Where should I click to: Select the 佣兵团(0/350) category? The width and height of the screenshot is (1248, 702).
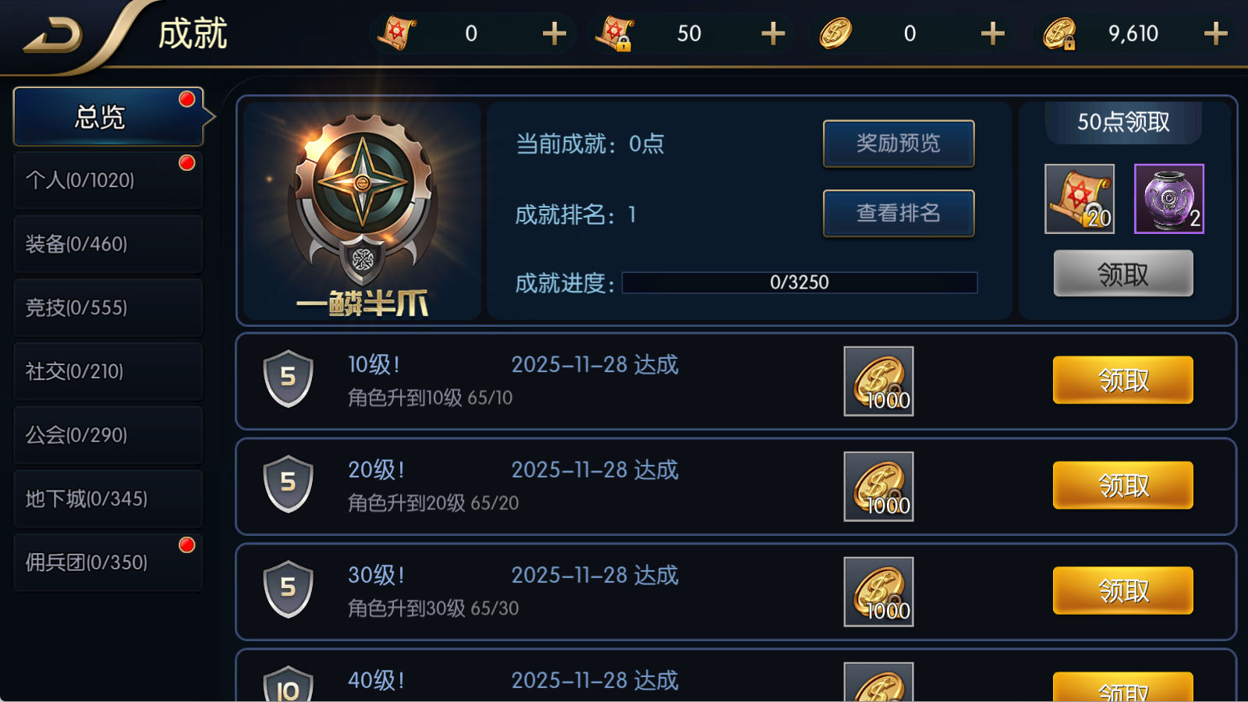tap(108, 562)
